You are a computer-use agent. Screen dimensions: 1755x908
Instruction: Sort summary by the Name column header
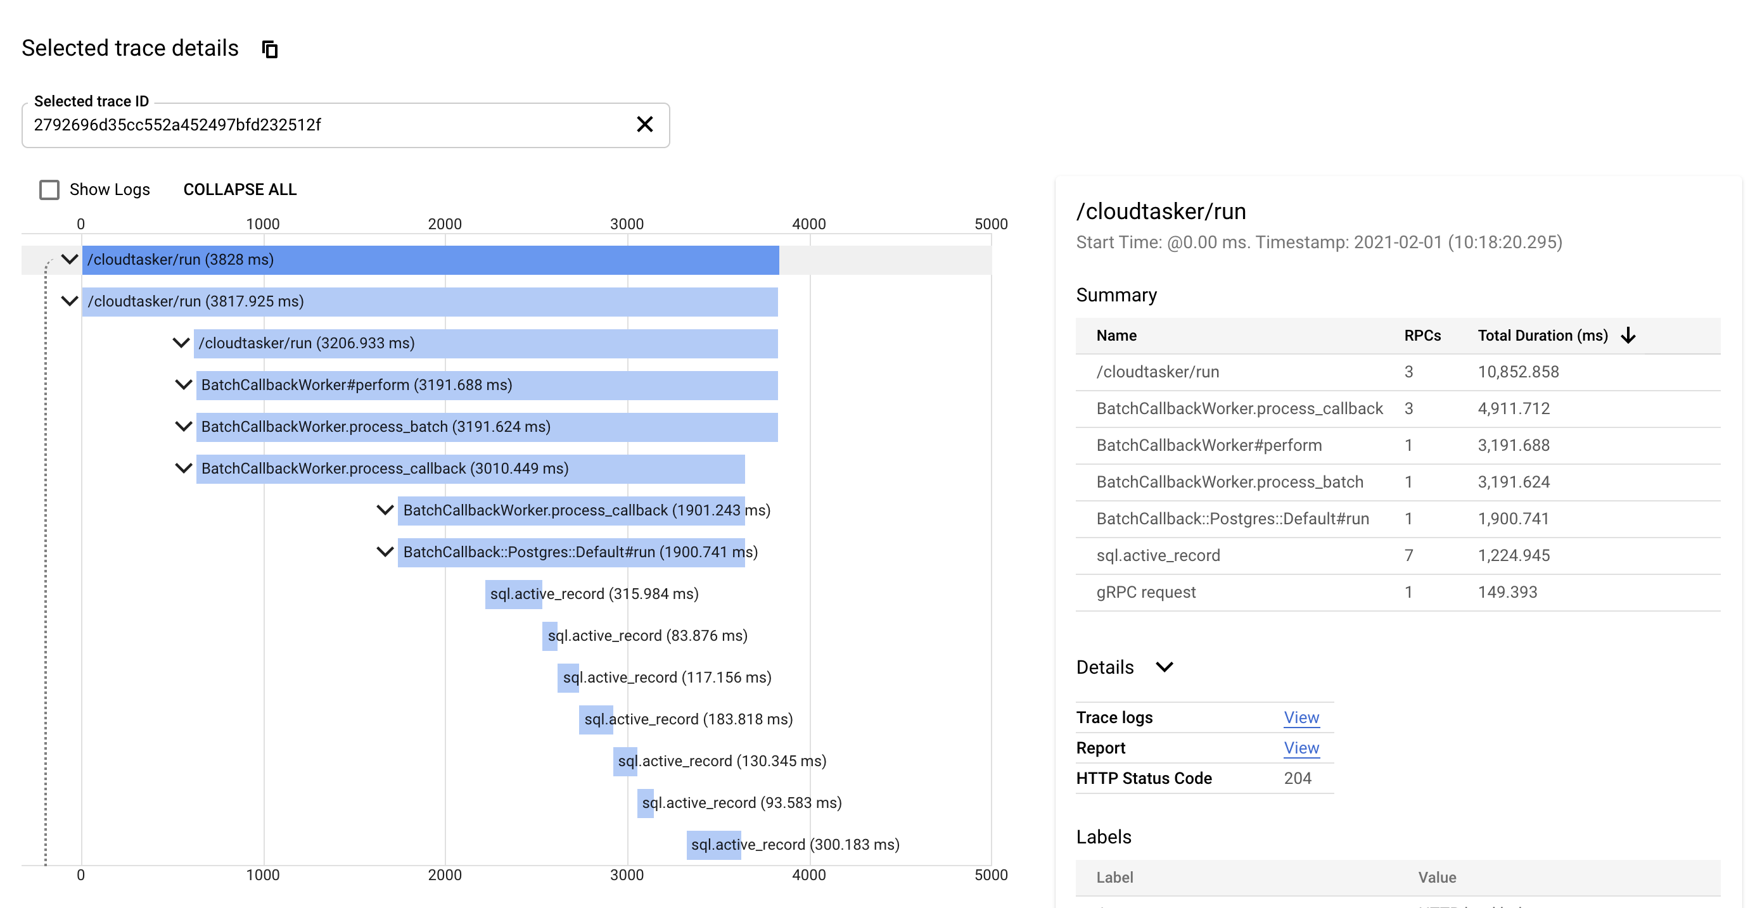pos(1116,336)
